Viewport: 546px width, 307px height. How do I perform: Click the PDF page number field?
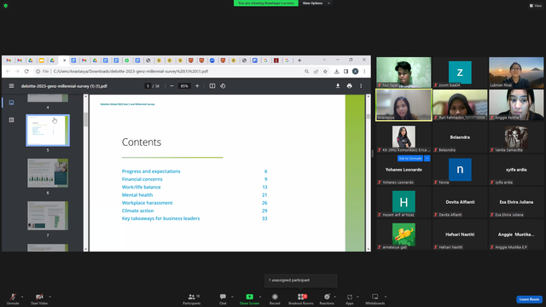point(148,86)
